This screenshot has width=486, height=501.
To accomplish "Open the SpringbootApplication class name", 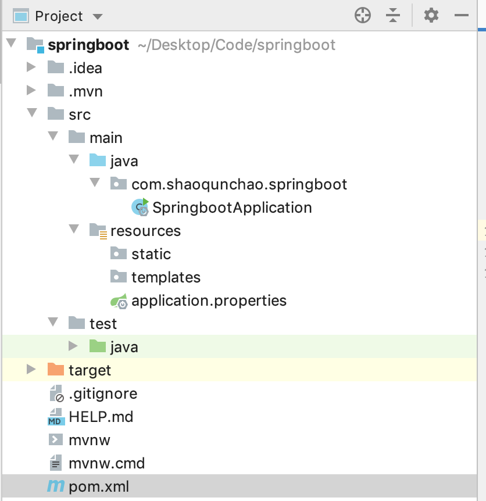I will tap(233, 208).
